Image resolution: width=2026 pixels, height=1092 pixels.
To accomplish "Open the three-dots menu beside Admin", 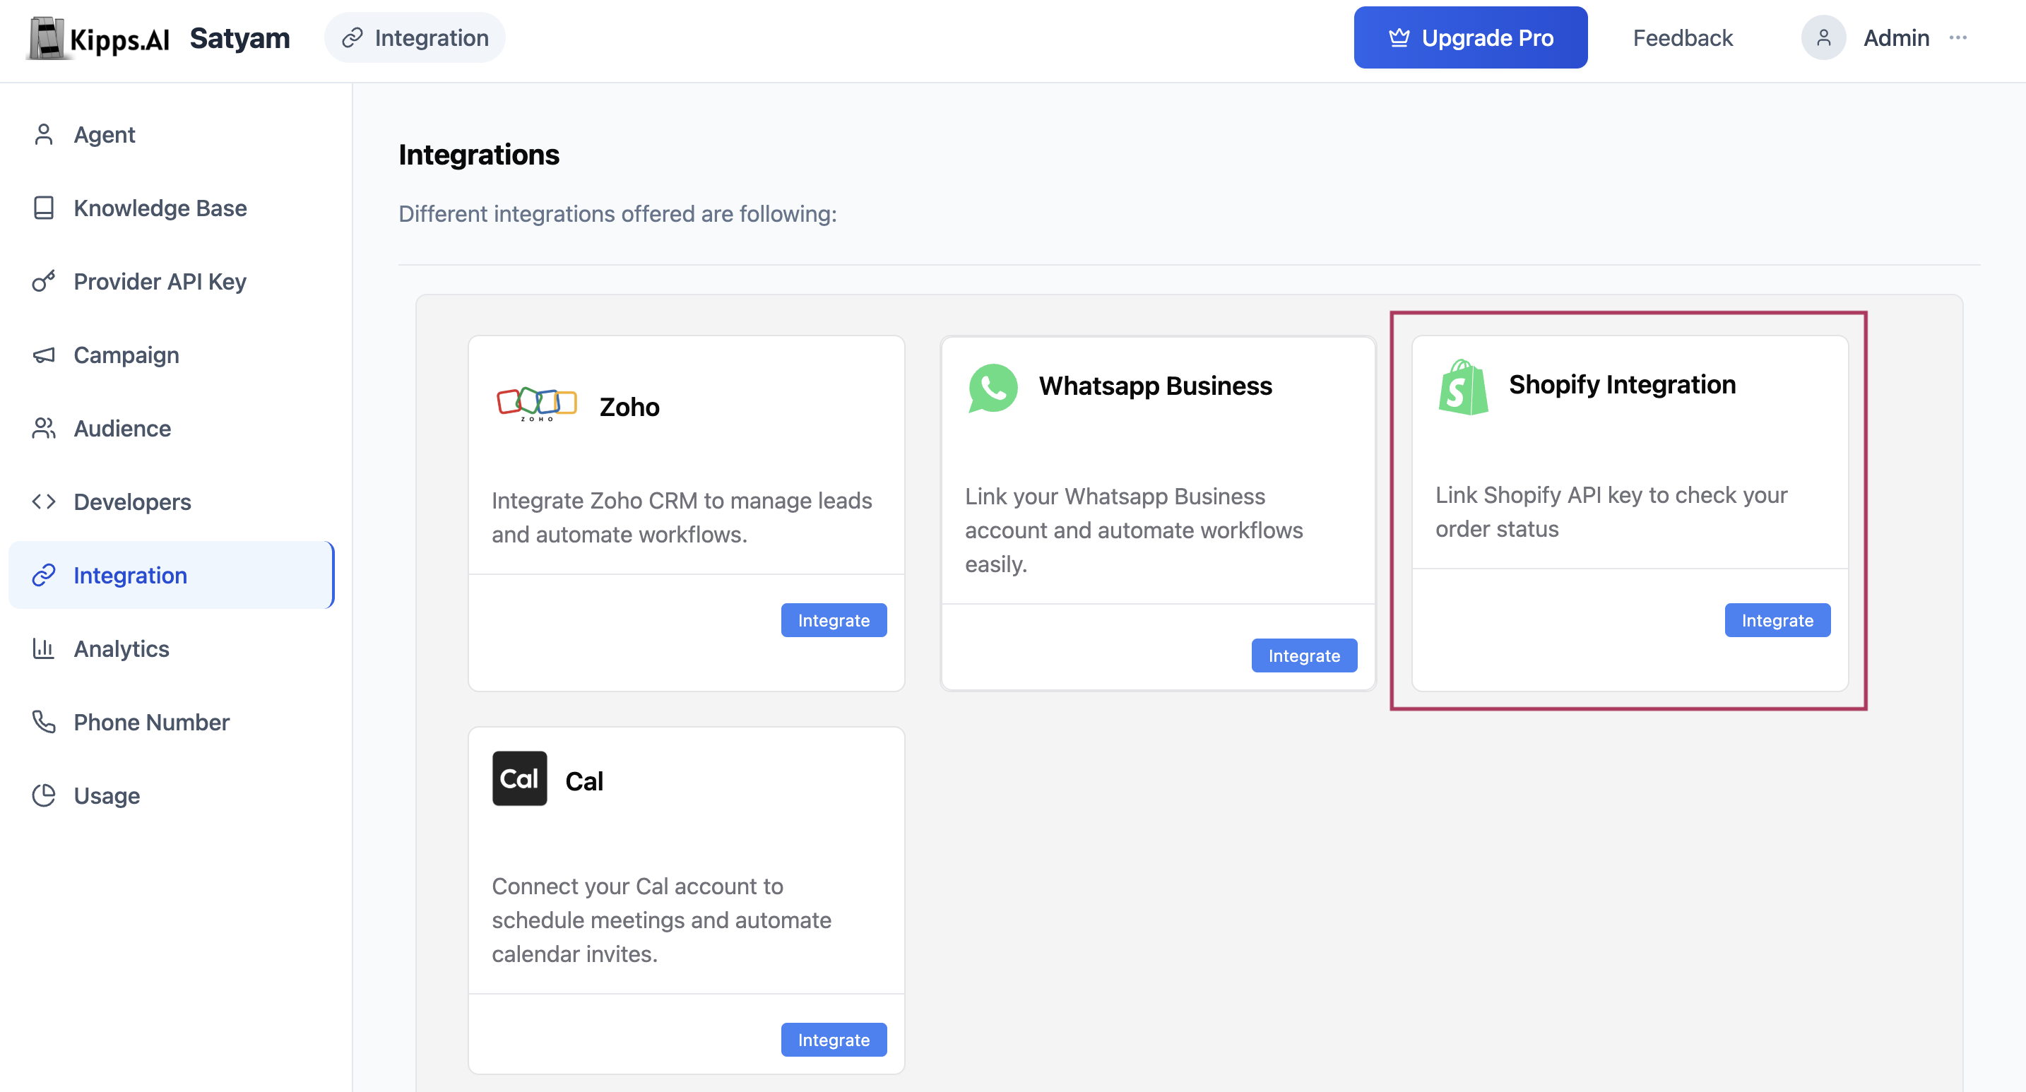I will click(1958, 37).
